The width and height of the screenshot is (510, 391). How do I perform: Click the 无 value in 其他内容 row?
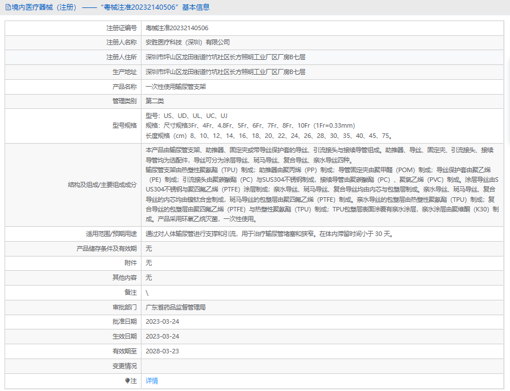coord(149,278)
